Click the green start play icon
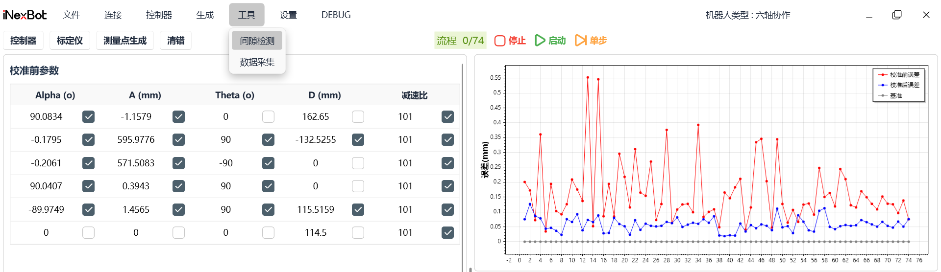The width and height of the screenshot is (941, 272). pyautogui.click(x=540, y=41)
